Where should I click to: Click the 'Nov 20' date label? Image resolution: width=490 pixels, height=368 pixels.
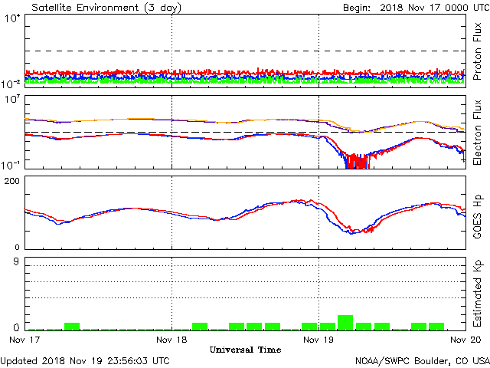[x=465, y=340]
